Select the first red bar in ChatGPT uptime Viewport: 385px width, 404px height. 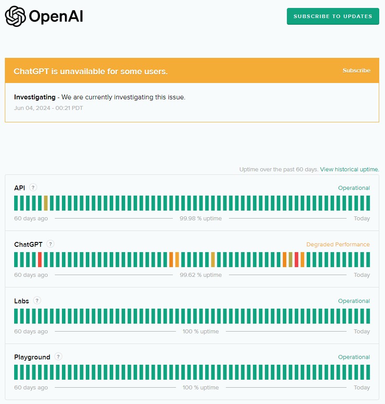point(40,260)
